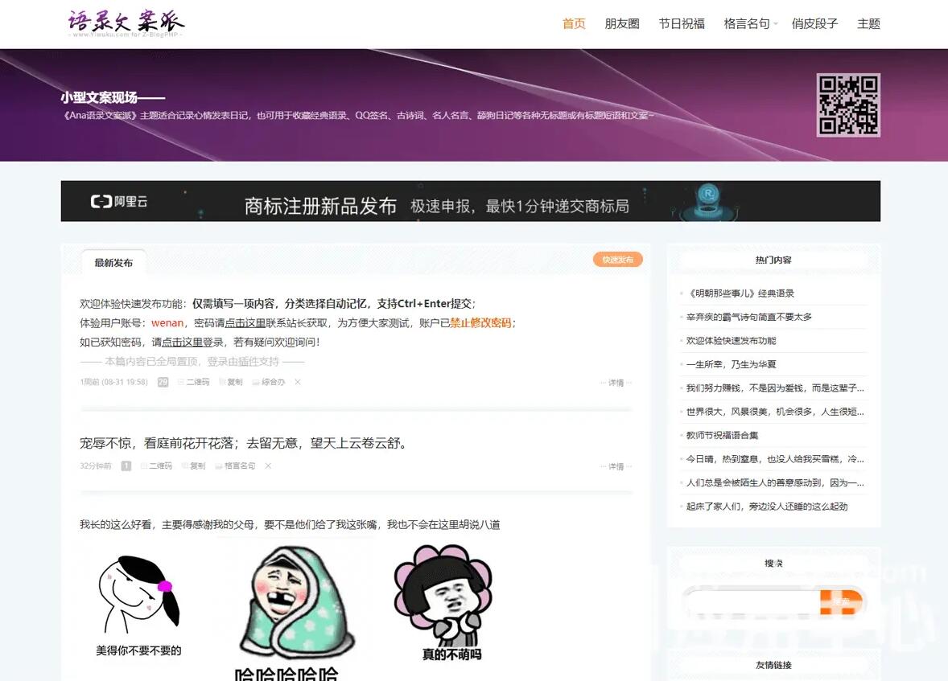The height and width of the screenshot is (681, 948).
Task: Click the orange 快速发布 button
Action: pyautogui.click(x=618, y=259)
